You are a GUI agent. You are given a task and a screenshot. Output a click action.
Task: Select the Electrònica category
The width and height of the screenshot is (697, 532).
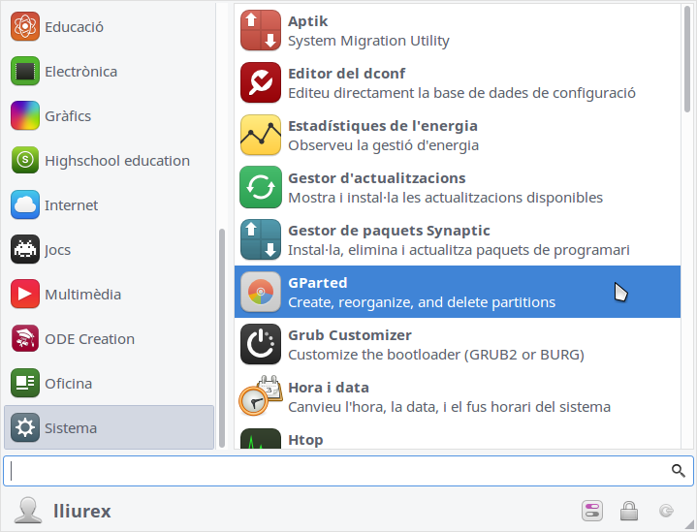pos(80,72)
